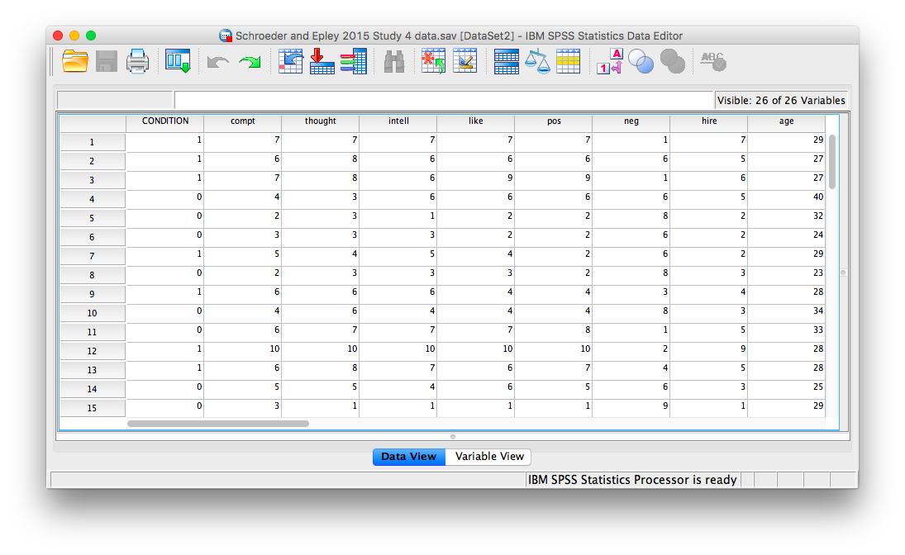Image resolution: width=905 pixels, height=555 pixels.
Task: Select the pos column header
Action: coord(554,121)
